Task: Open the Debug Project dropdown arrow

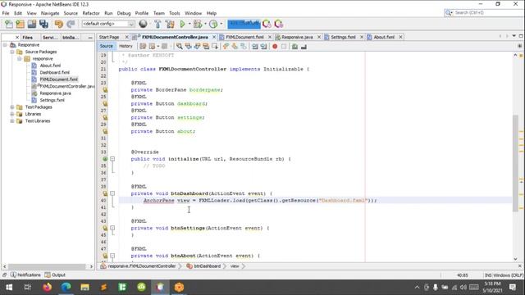Action: [x=205, y=24]
